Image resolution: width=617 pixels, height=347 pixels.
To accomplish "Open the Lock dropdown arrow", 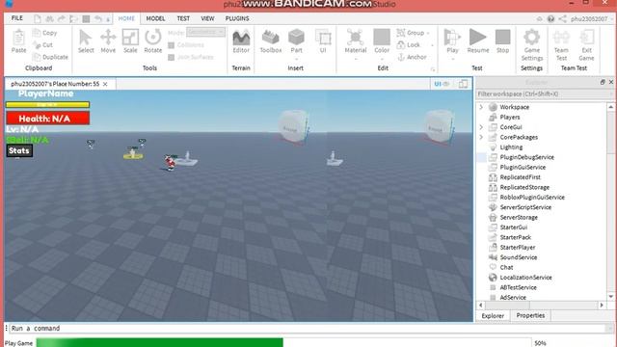I will [x=433, y=45].
